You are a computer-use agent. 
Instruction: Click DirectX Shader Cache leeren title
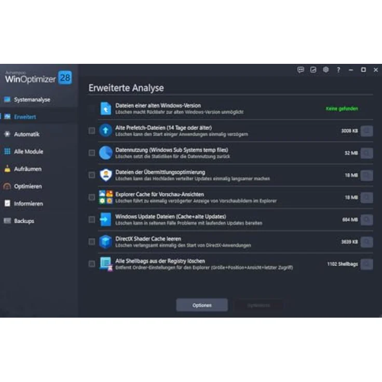[x=148, y=239]
